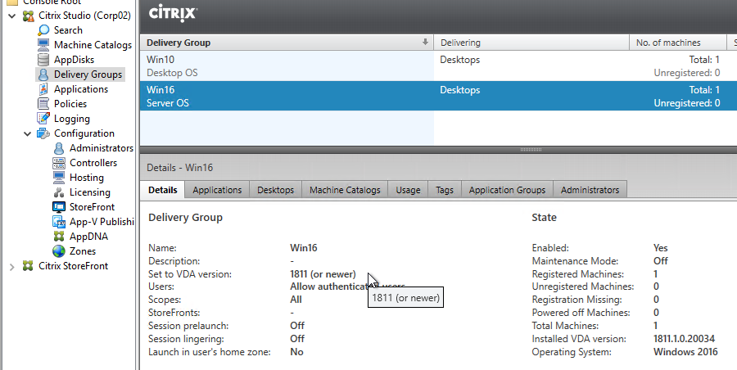Image resolution: width=737 pixels, height=370 pixels.
Task: Click the Citrix StoreFront root node icon
Action: coord(29,266)
